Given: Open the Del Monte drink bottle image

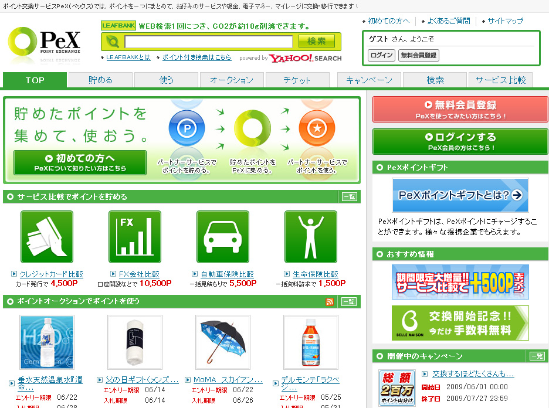Looking at the screenshot, I should click(311, 342).
